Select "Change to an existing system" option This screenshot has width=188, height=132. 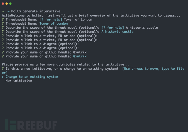coord(32,77)
